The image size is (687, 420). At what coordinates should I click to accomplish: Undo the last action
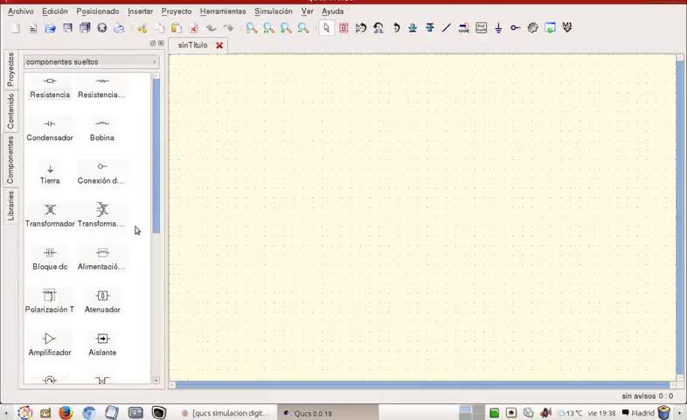(x=212, y=29)
